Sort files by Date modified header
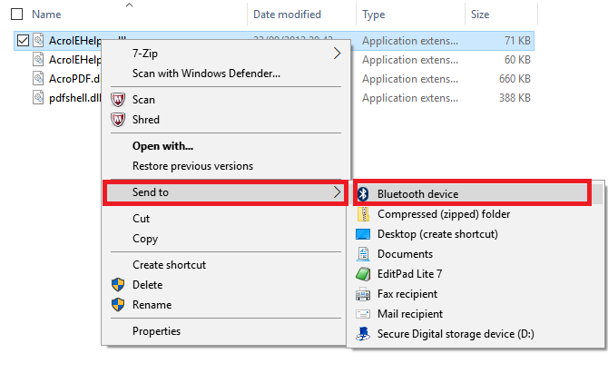Viewport: 608px width, 373px height. [287, 15]
